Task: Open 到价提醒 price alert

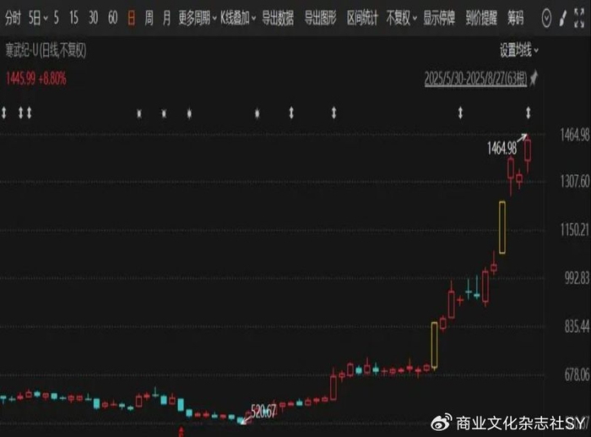Action: [481, 18]
